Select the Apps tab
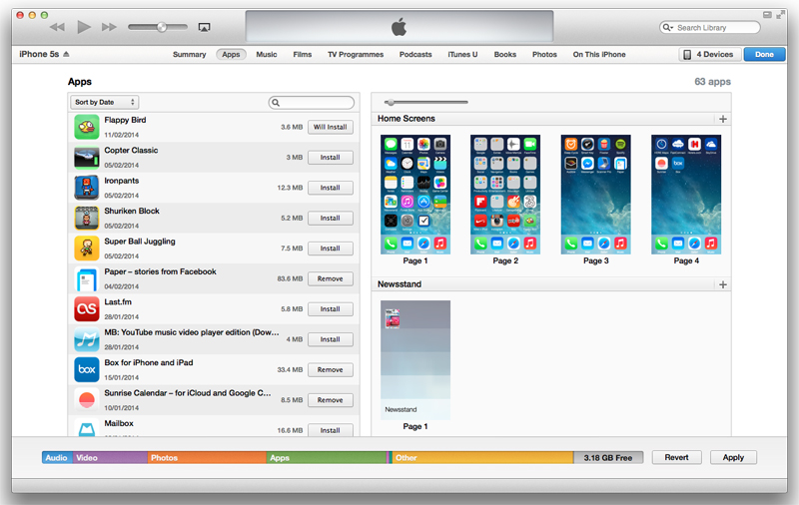This screenshot has height=505, width=799. click(x=231, y=55)
